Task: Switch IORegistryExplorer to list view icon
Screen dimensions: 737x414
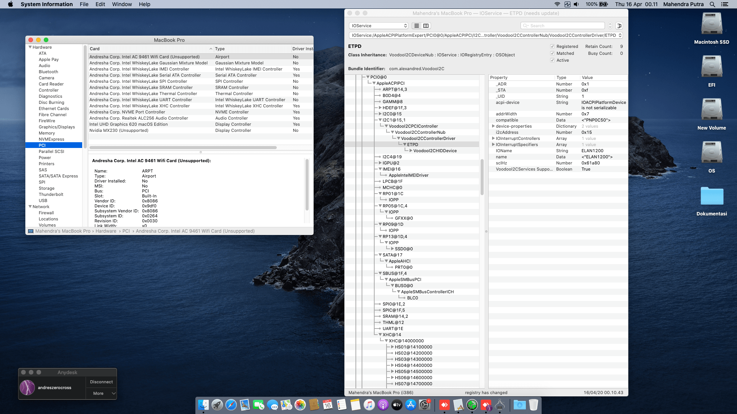Action: point(416,26)
